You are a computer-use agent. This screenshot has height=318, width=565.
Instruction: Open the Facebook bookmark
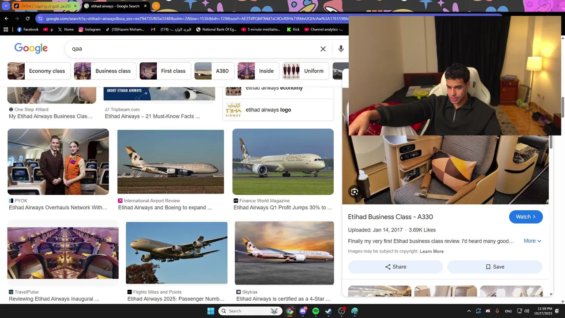pyautogui.click(x=28, y=30)
